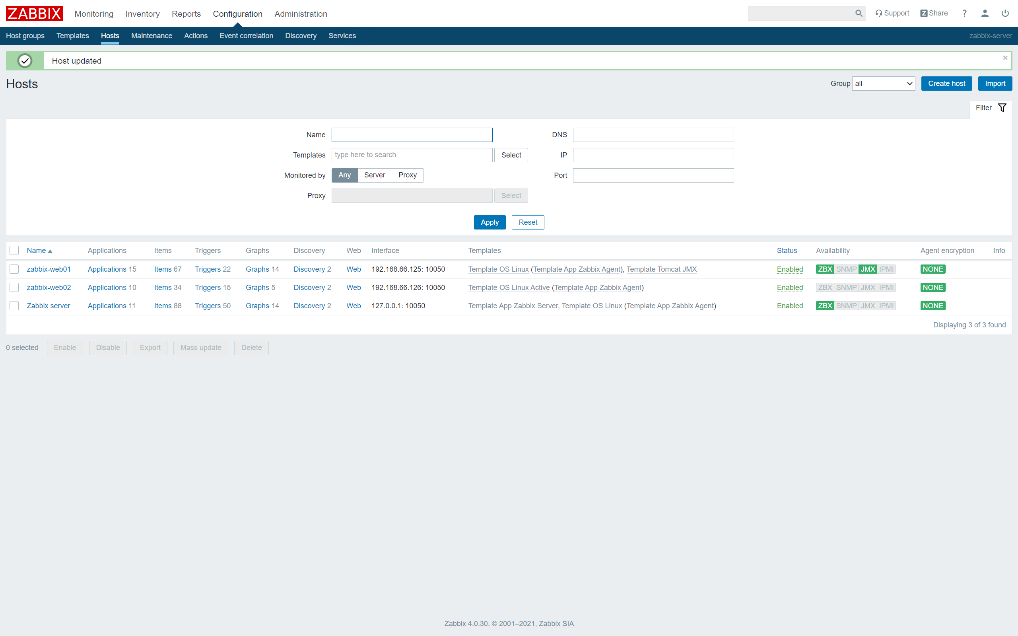Open Template Tomcat JMX link
This screenshot has height=636, width=1018.
pyautogui.click(x=661, y=269)
